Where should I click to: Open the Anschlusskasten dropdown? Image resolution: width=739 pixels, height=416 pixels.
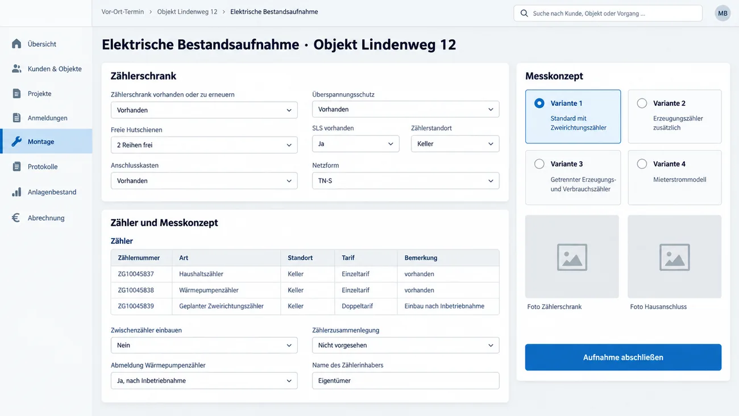tap(204, 181)
